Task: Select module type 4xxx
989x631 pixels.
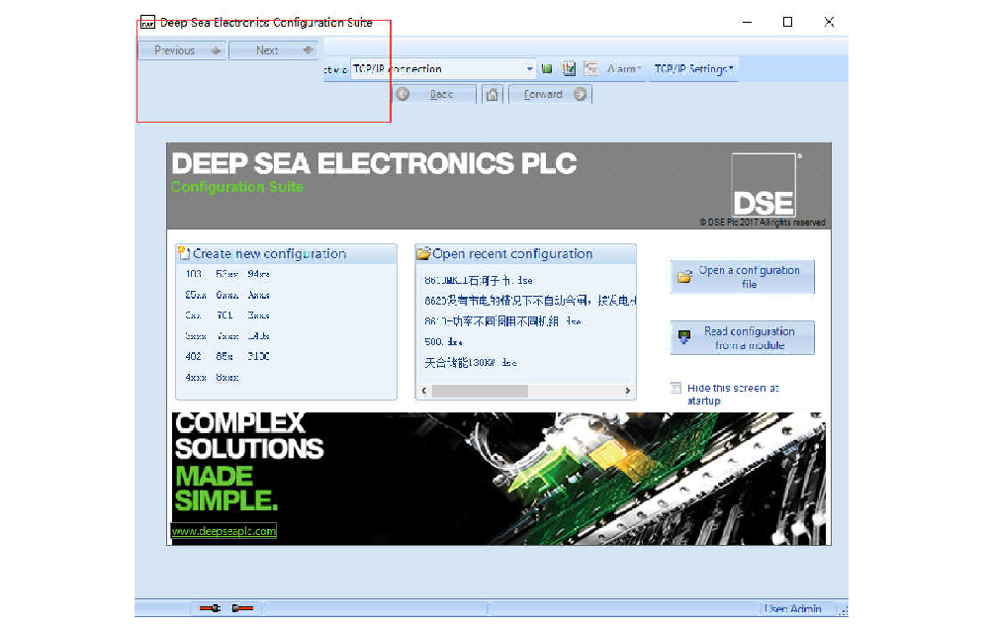Action: pos(196,378)
